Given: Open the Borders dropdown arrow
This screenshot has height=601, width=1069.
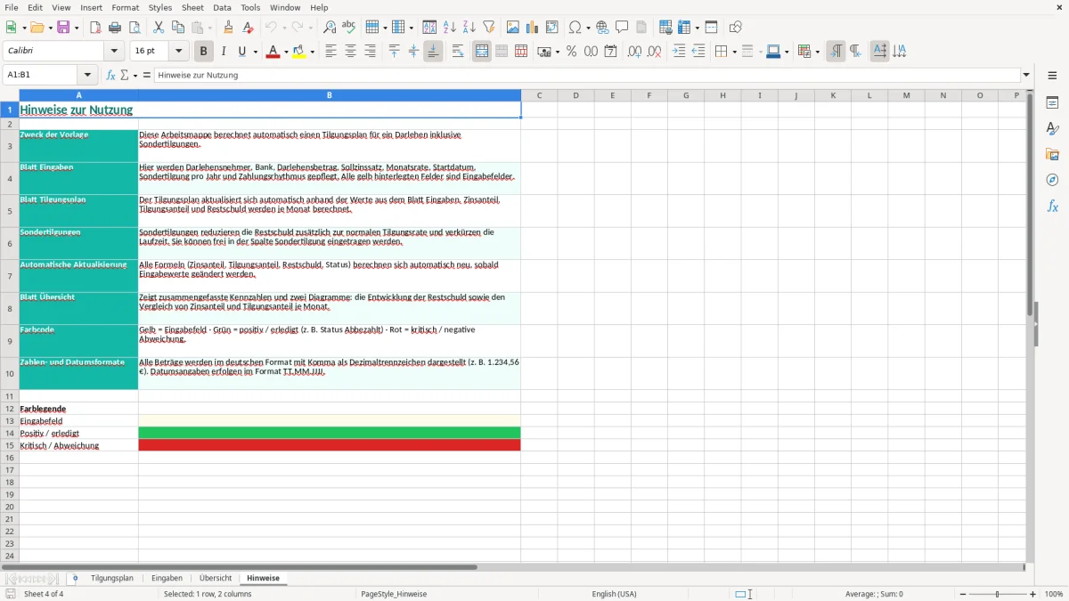Looking at the screenshot, I should pyautogui.click(x=734, y=52).
